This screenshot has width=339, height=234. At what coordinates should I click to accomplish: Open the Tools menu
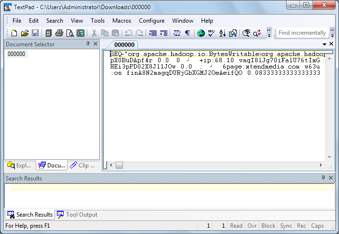pos(97,21)
